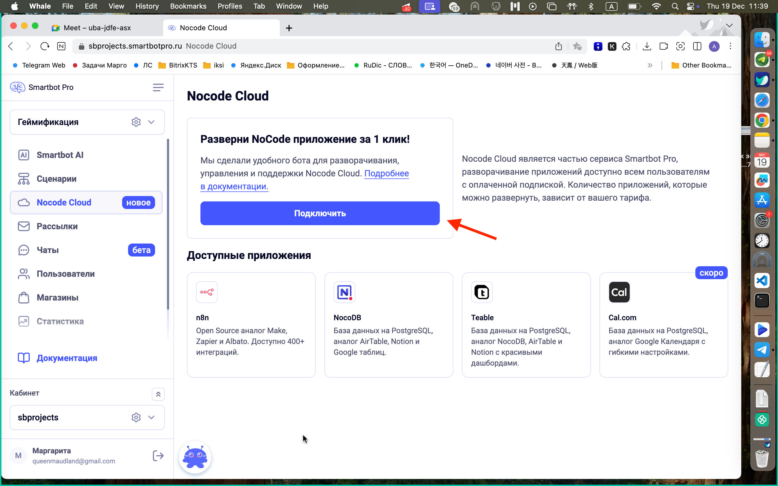The width and height of the screenshot is (778, 486).
Task: Click the Cal.com app icon
Action: click(619, 292)
